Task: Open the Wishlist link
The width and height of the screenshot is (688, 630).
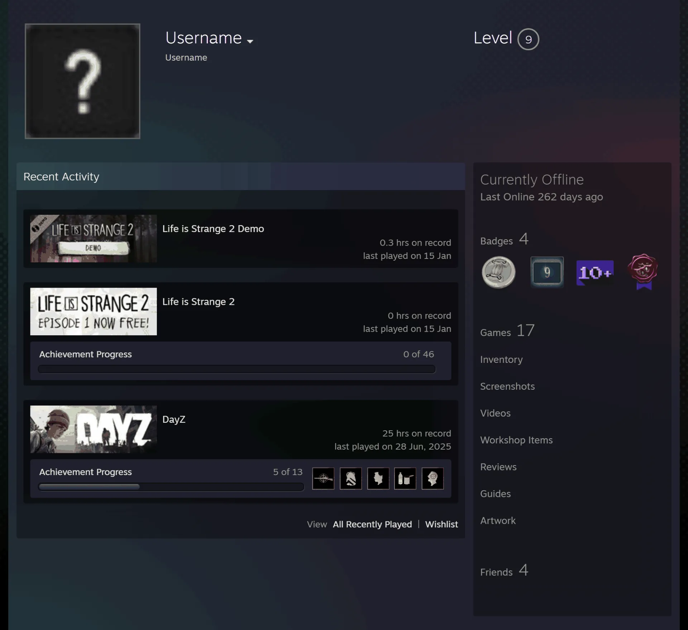Action: 441,524
